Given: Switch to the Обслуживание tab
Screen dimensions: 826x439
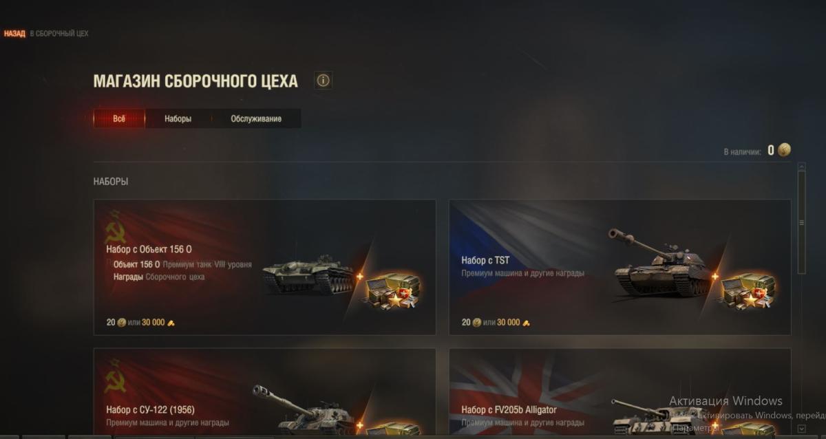Looking at the screenshot, I should [x=256, y=118].
